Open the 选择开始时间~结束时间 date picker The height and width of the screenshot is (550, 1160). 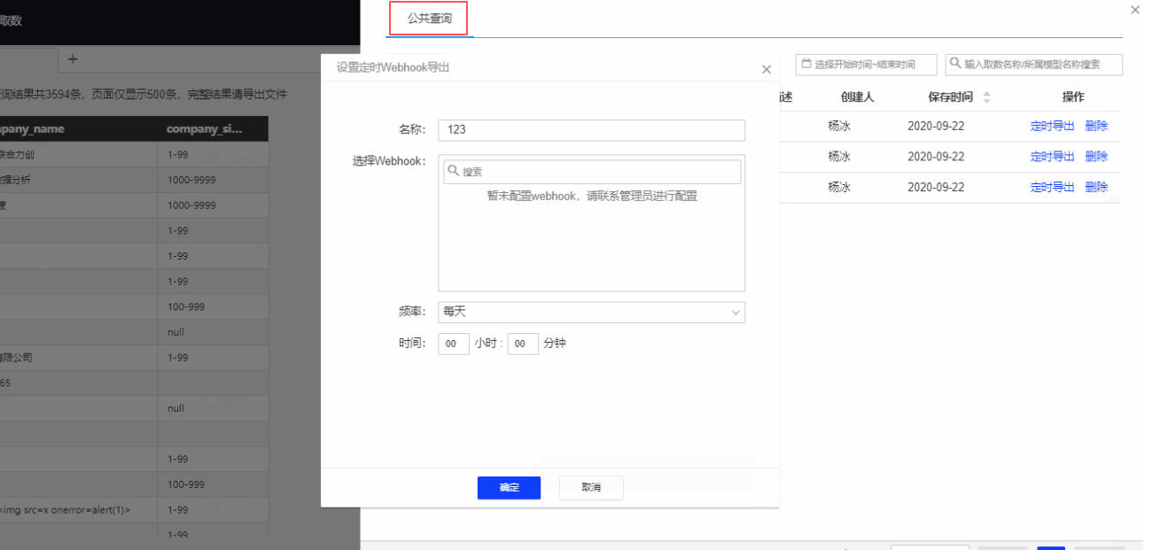866,65
